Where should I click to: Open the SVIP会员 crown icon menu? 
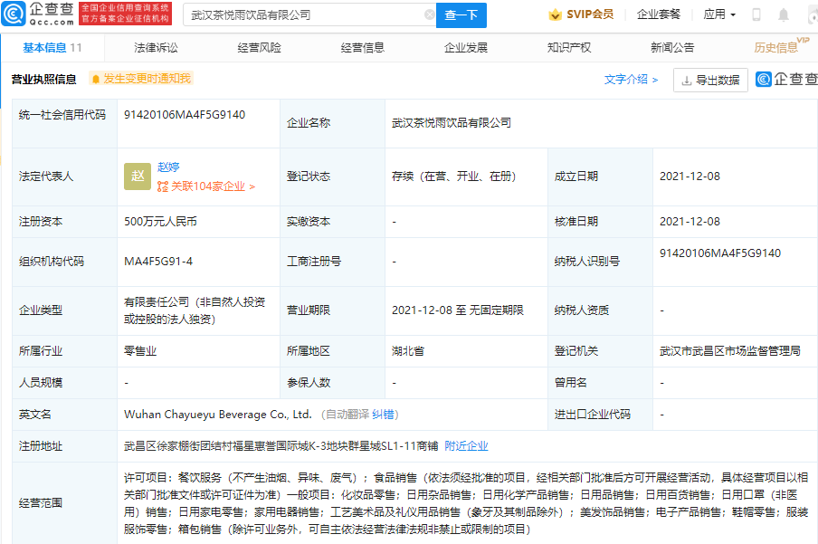coord(554,14)
